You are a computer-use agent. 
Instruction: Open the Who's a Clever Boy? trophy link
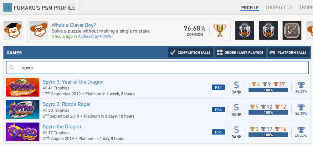point(74,25)
